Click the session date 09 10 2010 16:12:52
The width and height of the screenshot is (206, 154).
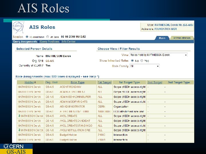pos(73,37)
